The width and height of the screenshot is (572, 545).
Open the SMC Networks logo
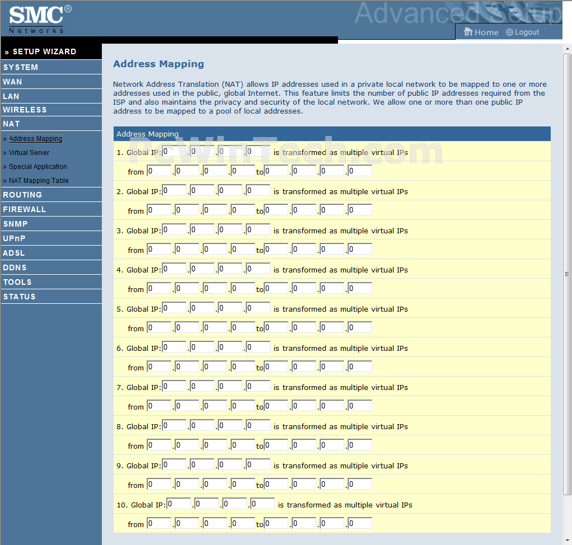(40, 20)
